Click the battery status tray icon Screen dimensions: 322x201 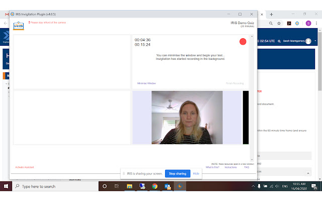point(265,186)
